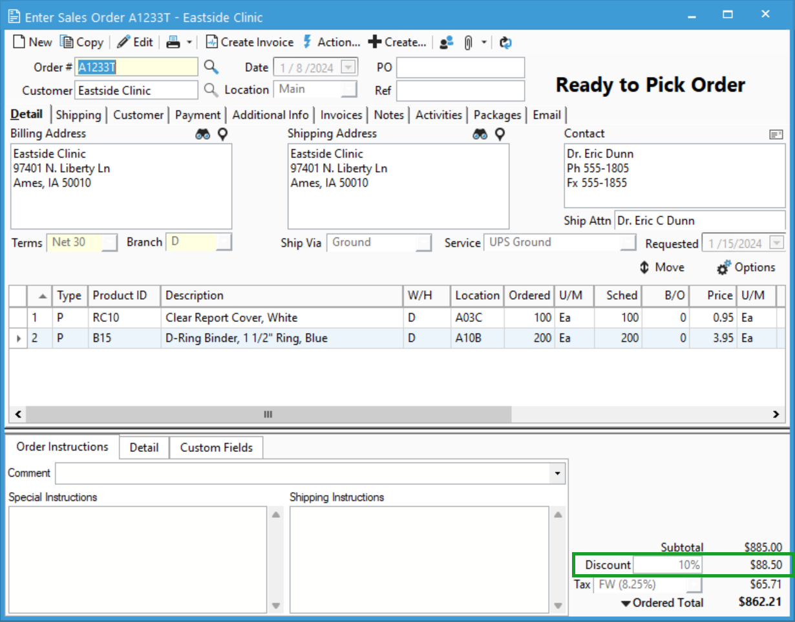Refresh the order with the refresh icon
The width and height of the screenshot is (795, 622).
point(505,42)
